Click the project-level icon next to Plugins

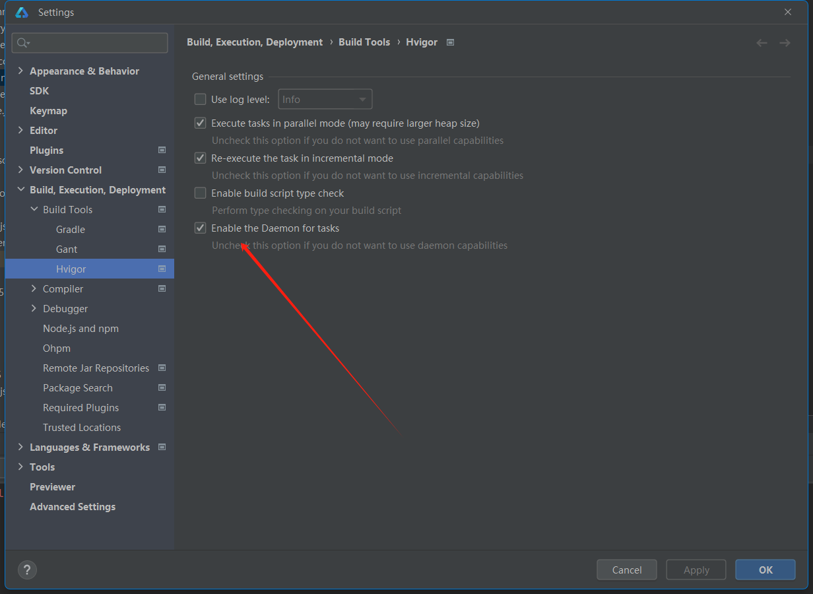tap(162, 150)
